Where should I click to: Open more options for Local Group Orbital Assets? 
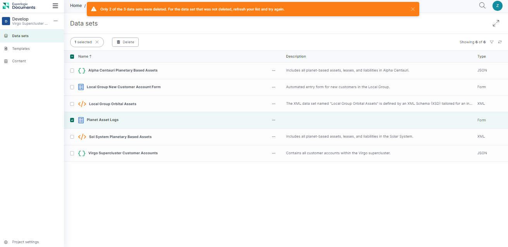pos(274,104)
